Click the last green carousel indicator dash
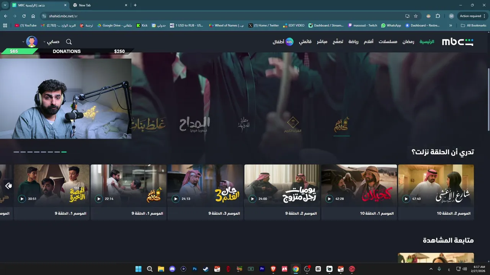The height and width of the screenshot is (275, 490). tap(64, 152)
